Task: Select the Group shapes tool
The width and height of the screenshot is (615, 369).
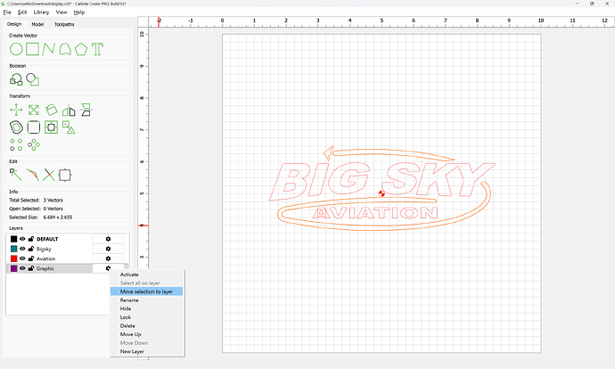Action: point(69,127)
